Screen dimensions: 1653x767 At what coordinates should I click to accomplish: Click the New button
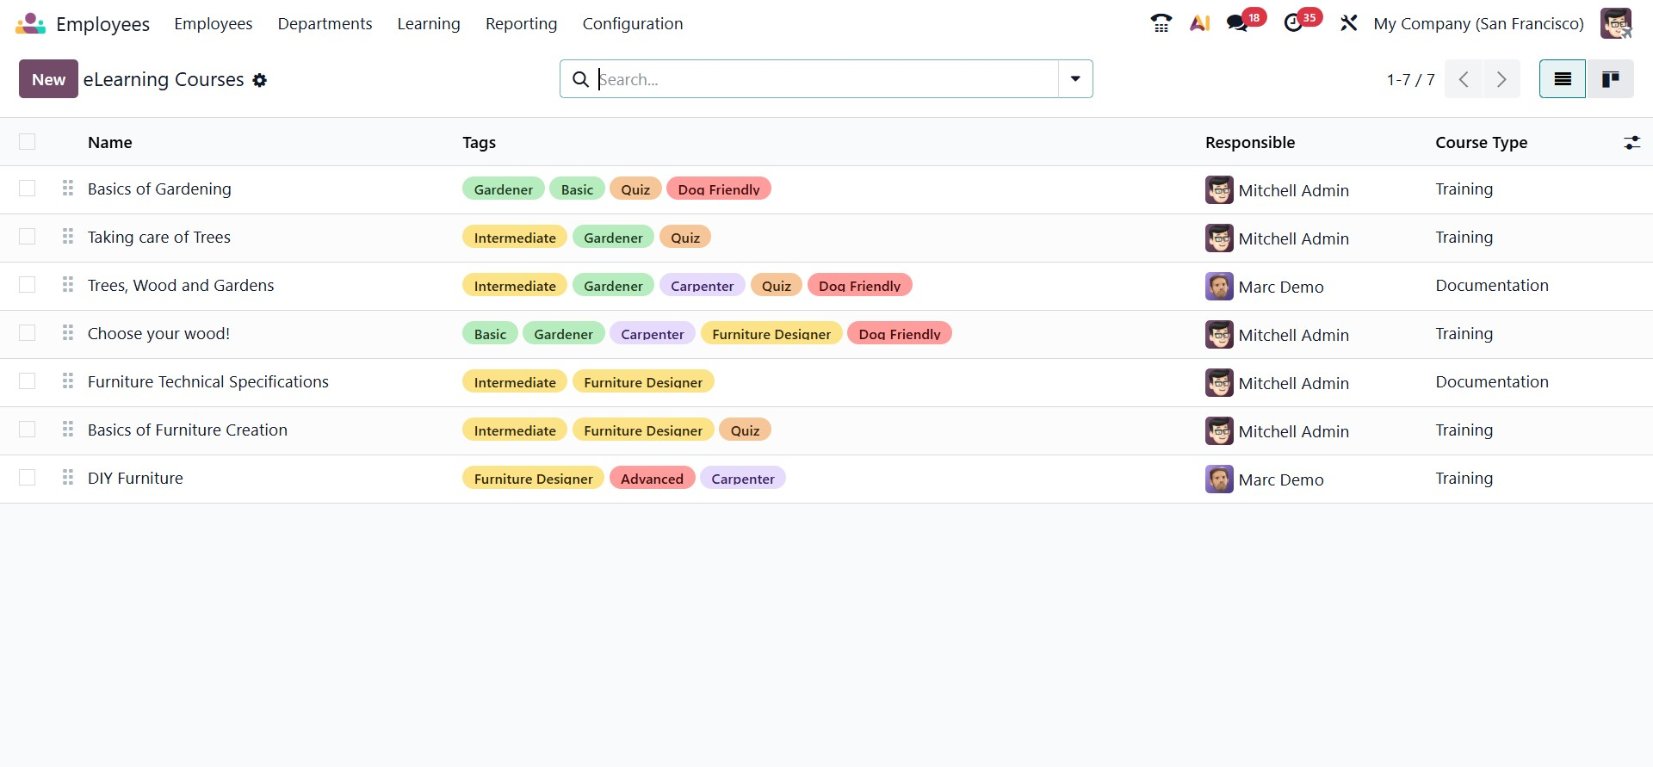pos(48,79)
